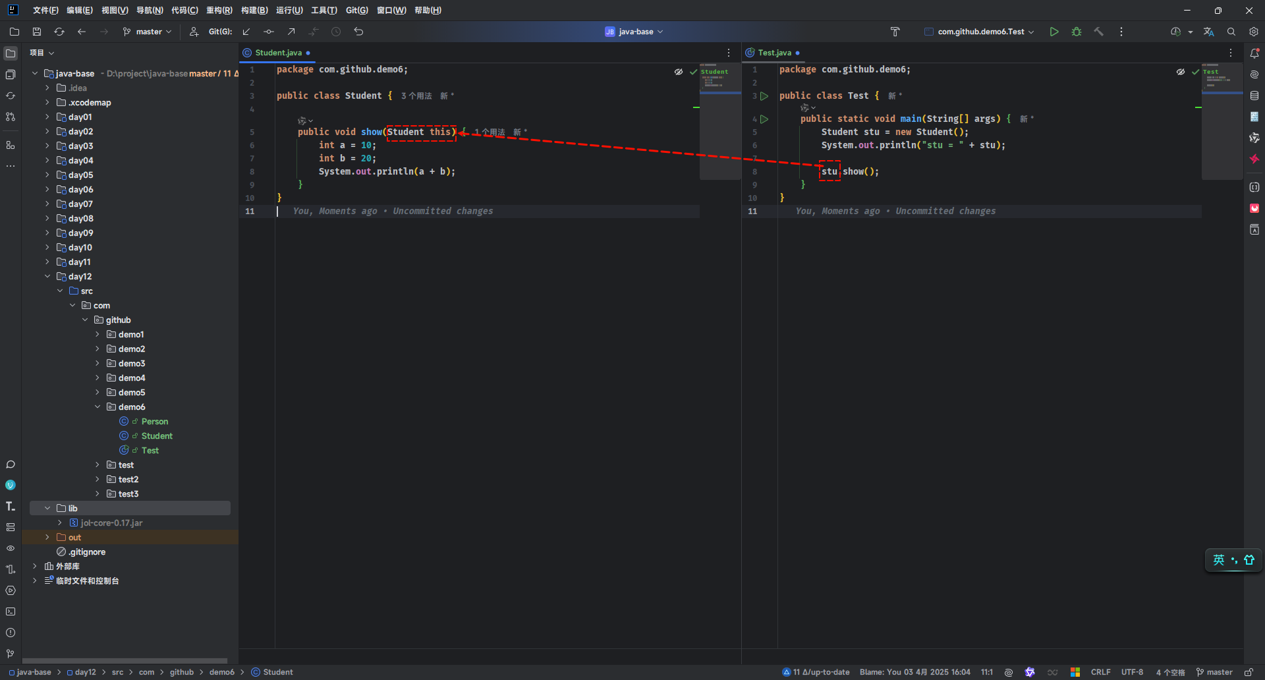Open the Terminal tool window icon

11,611
